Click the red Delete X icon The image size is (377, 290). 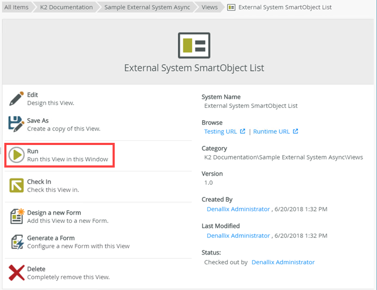point(17,273)
